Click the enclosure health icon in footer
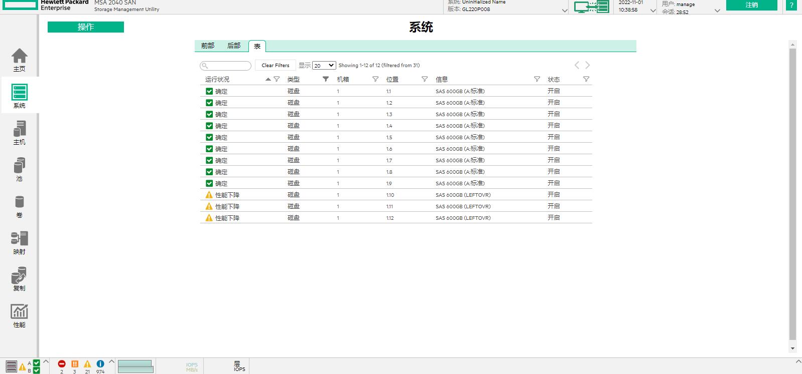802x374 pixels. tap(12, 366)
